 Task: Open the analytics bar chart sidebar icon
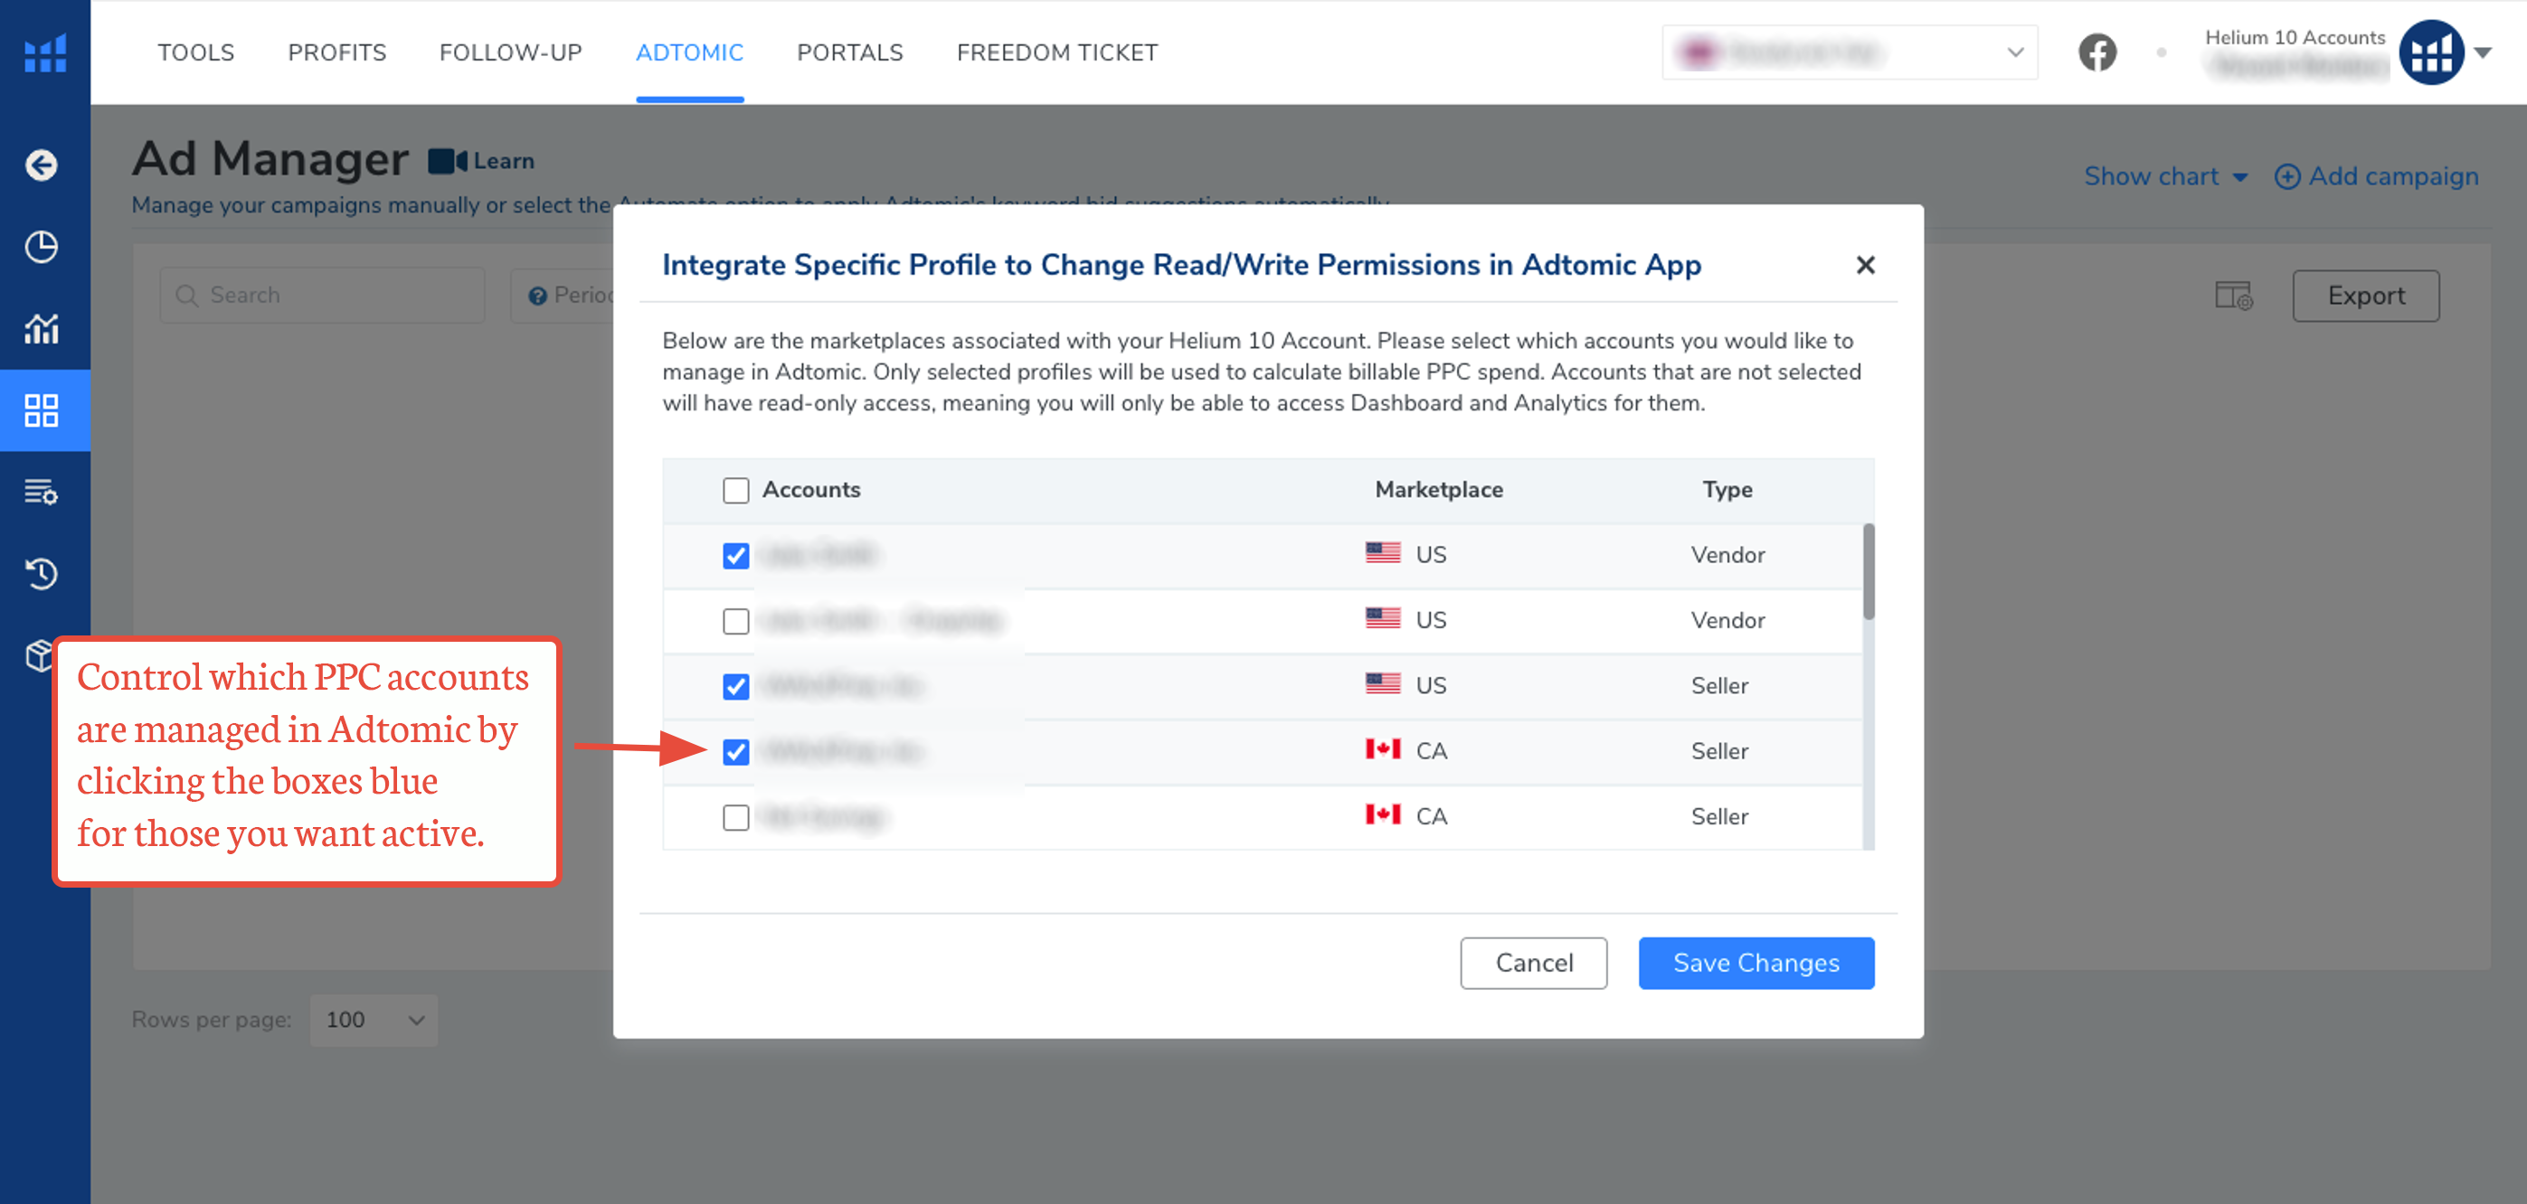coord(42,327)
